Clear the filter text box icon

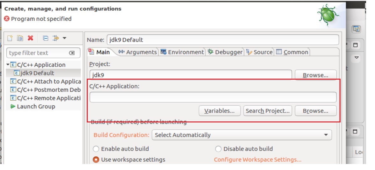pos(72,53)
